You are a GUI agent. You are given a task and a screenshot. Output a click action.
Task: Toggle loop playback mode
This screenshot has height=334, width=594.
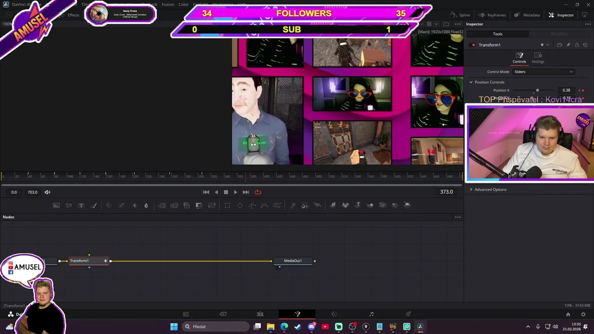(x=258, y=192)
